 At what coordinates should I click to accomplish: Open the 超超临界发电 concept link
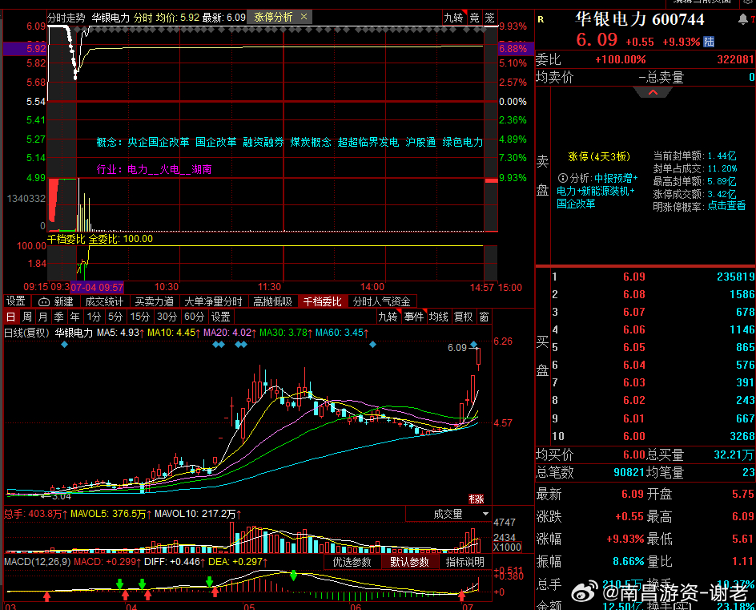point(368,142)
